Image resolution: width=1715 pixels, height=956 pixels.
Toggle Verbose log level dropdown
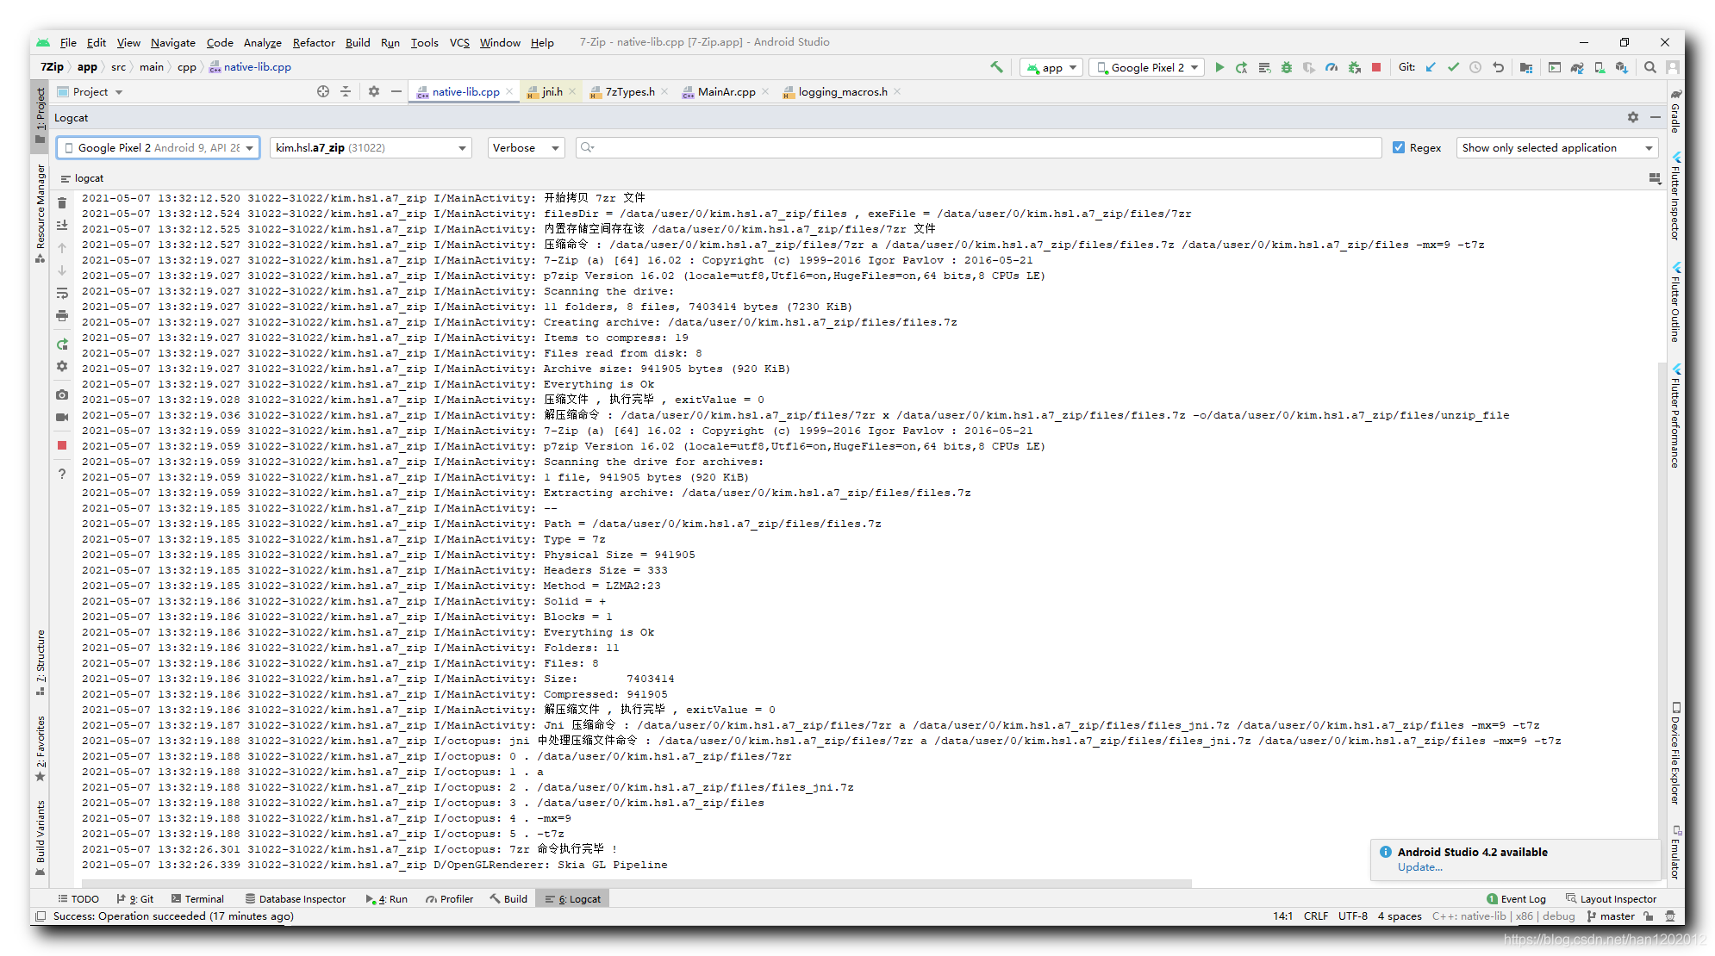tap(526, 147)
